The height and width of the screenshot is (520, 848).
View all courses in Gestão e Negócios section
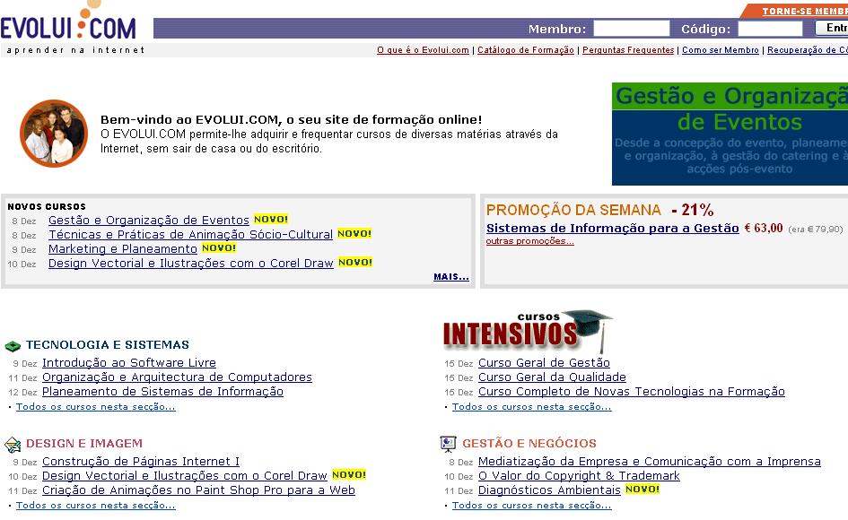tap(531, 506)
